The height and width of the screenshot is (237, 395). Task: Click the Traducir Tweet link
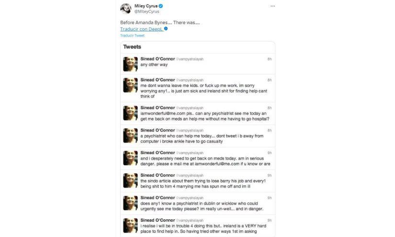(132, 35)
